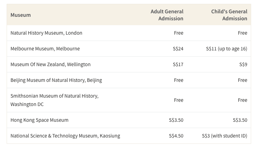This screenshot has height=148, width=255.
Task: Select Museum Of New Zealand, Wellington text
Action: 50,64
